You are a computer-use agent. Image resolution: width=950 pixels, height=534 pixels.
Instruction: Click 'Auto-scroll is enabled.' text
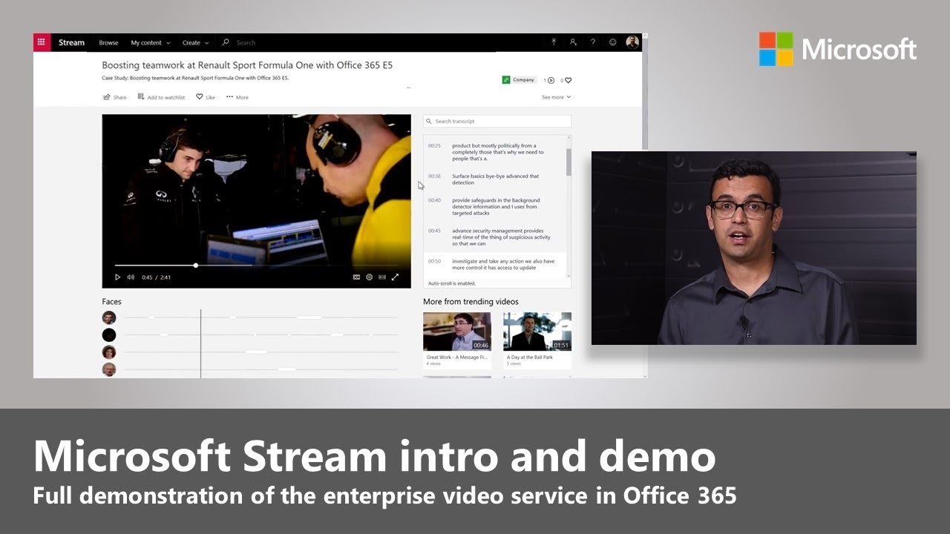[452, 283]
